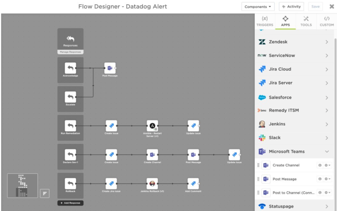The height and width of the screenshot is (211, 337).
Task: Select the Post Message node after Acknowledge
Action: [x=111, y=67]
